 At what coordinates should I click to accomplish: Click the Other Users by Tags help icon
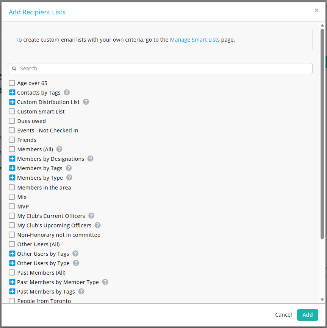(x=75, y=253)
